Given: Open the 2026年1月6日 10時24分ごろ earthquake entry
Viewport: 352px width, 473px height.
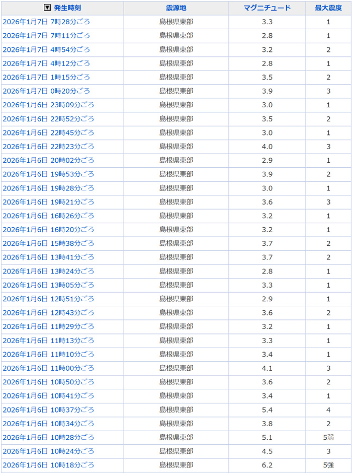Looking at the screenshot, I should tap(48, 451).
